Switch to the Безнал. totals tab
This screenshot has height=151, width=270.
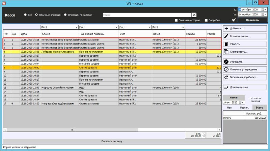244,108
